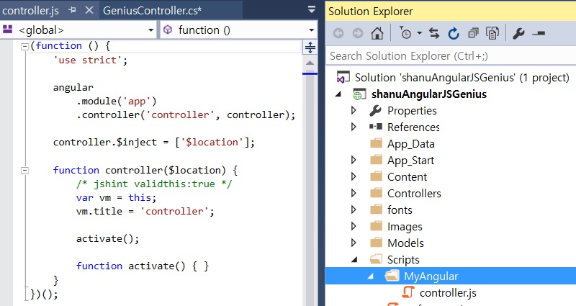576x306 pixels.
Task: Click the Collapse All icon
Action: pos(473,33)
